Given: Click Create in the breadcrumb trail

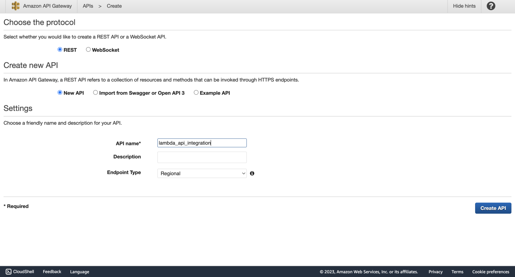Looking at the screenshot, I should tap(114, 6).
